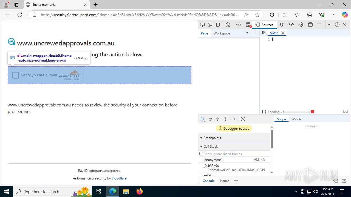
Task: Open the Elements tool icon
Action: pos(239,25)
